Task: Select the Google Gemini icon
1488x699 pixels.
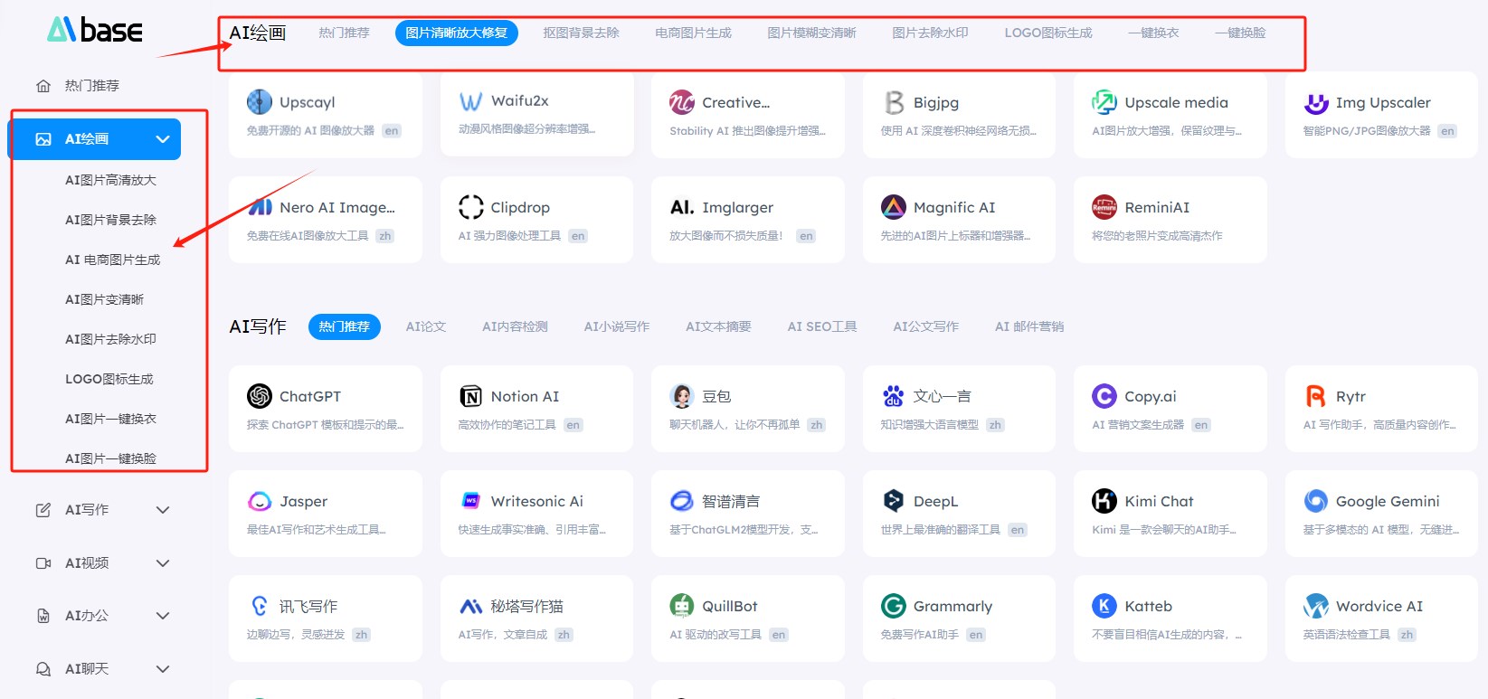Action: pos(1316,501)
